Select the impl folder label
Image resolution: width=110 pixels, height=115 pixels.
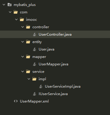42,79
